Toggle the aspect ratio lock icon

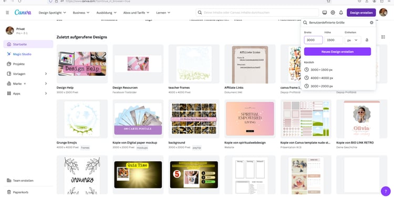(x=367, y=40)
